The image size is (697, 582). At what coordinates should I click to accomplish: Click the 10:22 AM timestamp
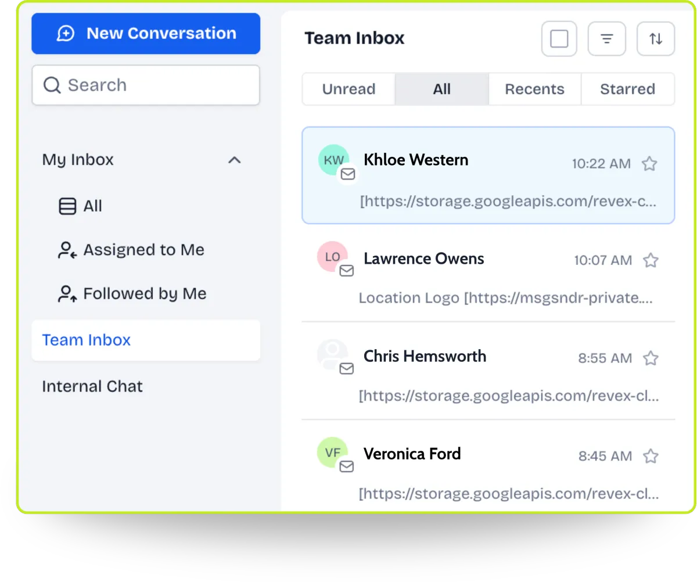(x=601, y=164)
